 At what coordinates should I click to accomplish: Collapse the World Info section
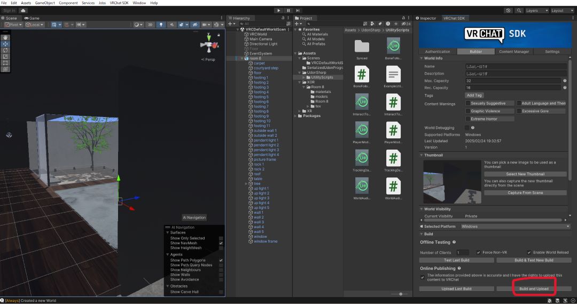pos(422,58)
